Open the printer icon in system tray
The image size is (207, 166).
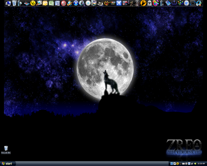(192, 164)
